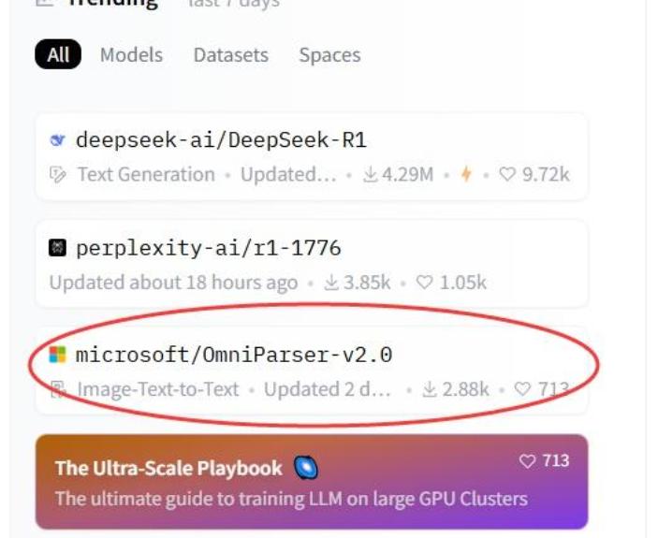Click the heart icon next to 9.72k

tap(507, 175)
